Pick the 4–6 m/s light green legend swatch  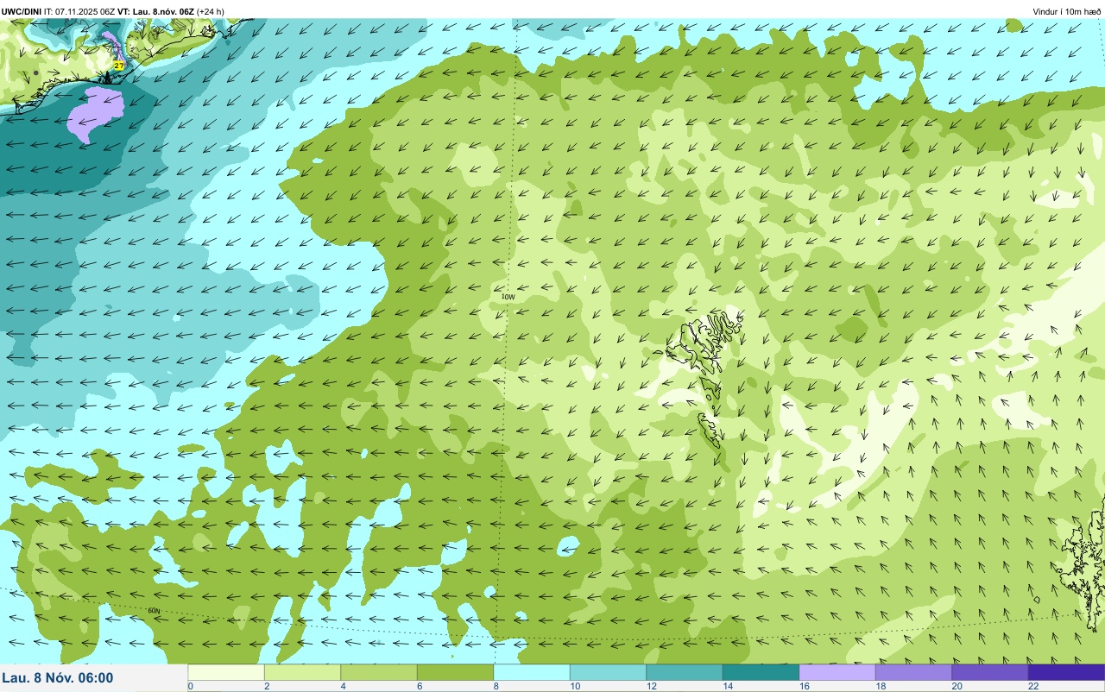tap(379, 672)
